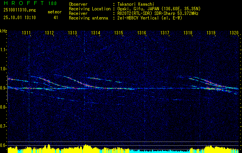Click the 1314 time marker

pyautogui.click(x=95, y=33)
